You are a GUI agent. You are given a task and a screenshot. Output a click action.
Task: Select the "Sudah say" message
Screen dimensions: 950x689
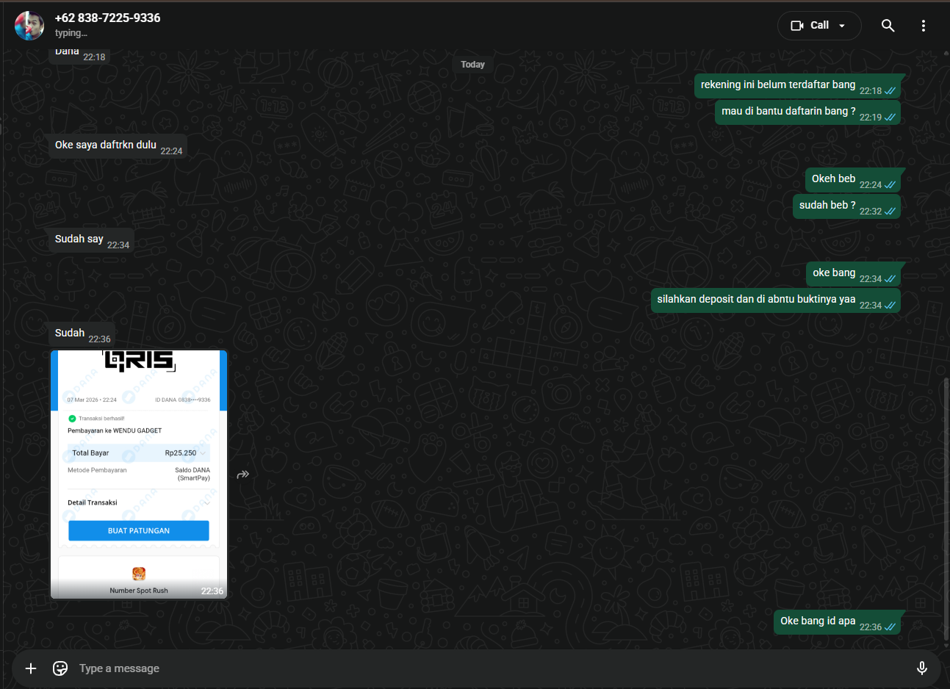point(90,240)
